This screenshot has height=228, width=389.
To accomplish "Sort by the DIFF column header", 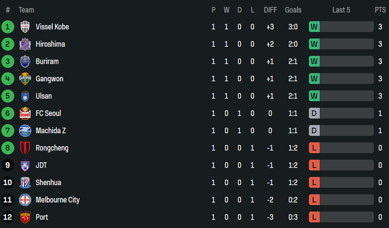I will (x=270, y=10).
